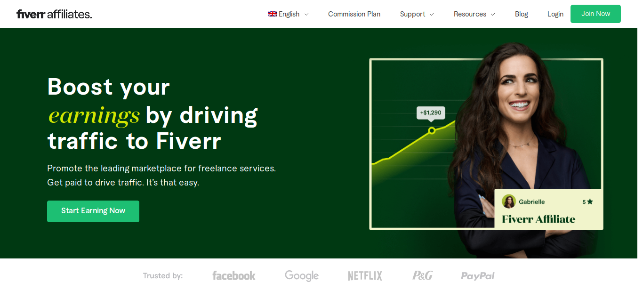Click the UK flag language icon
643x290 pixels.
click(x=273, y=14)
